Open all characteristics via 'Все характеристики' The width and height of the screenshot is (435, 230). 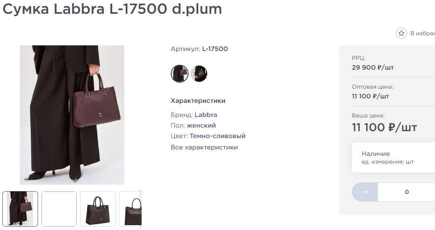point(204,147)
